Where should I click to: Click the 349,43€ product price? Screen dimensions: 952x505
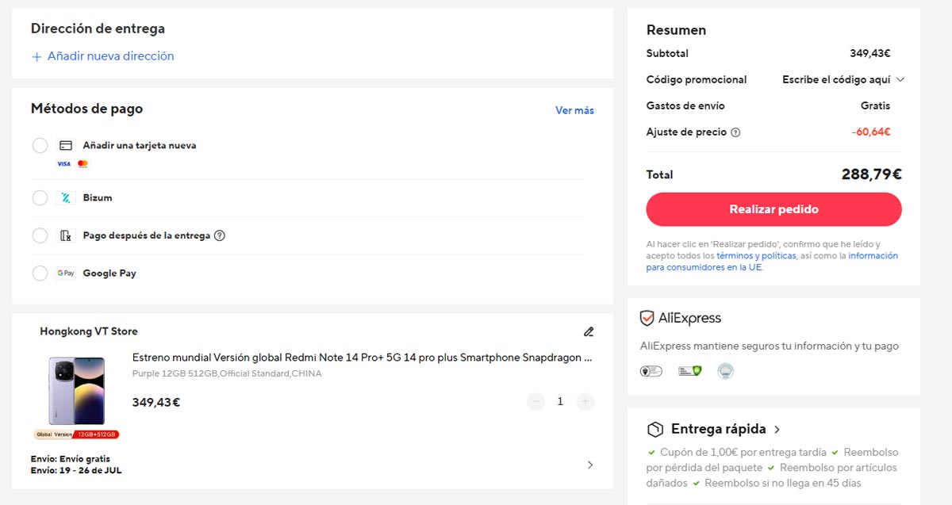tap(156, 403)
